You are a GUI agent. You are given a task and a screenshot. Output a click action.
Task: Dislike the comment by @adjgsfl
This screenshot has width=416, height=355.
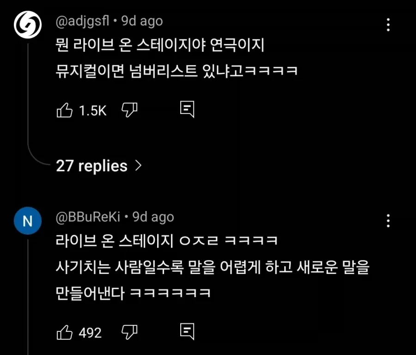129,110
